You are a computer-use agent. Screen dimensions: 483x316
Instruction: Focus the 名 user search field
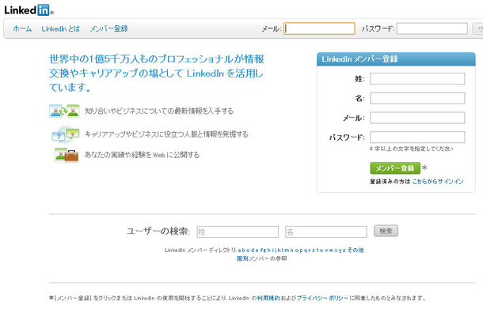[x=326, y=231]
